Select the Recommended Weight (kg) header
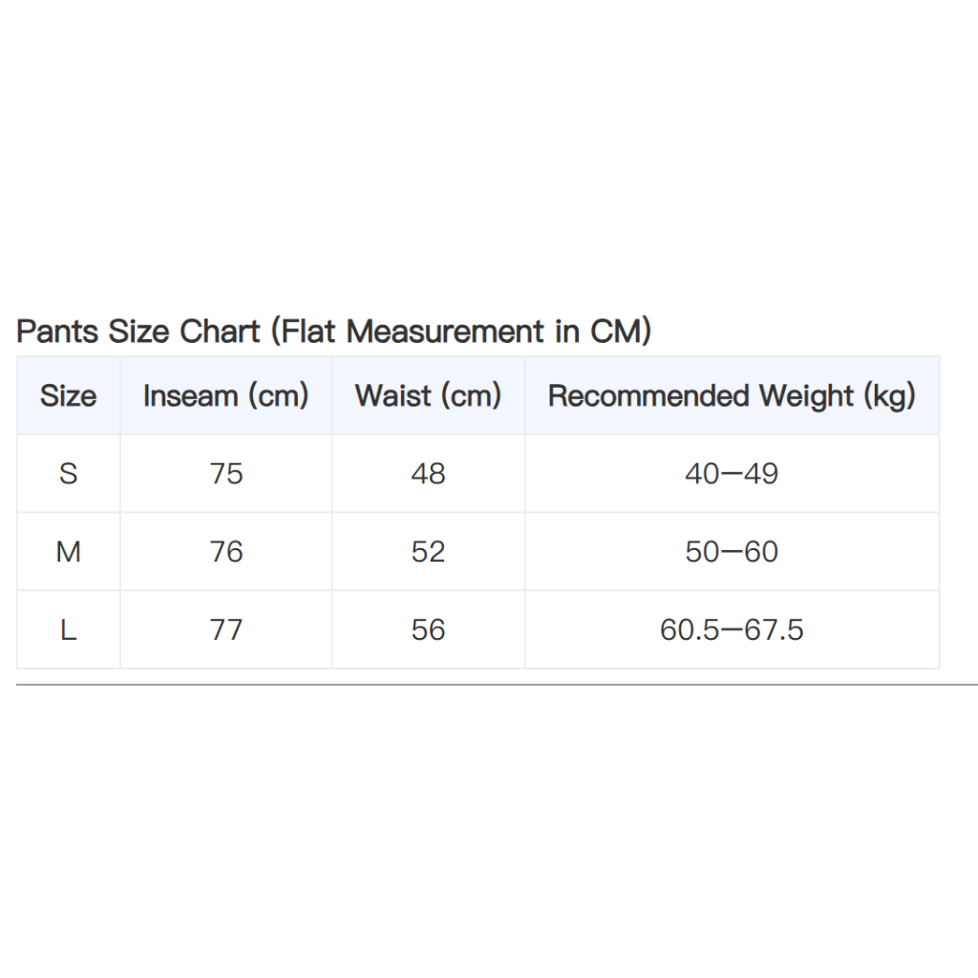 (732, 395)
